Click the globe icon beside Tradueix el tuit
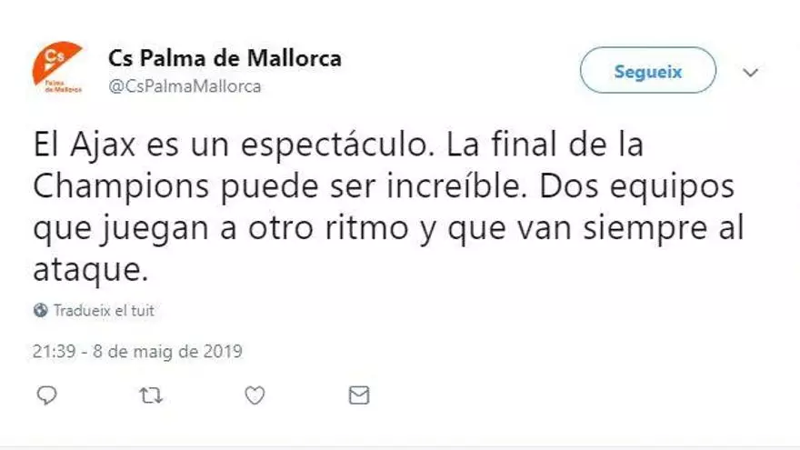The height and width of the screenshot is (450, 800). coord(41,311)
